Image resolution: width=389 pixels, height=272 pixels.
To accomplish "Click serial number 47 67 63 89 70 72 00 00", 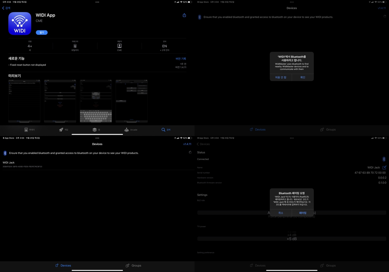I will click(370, 173).
